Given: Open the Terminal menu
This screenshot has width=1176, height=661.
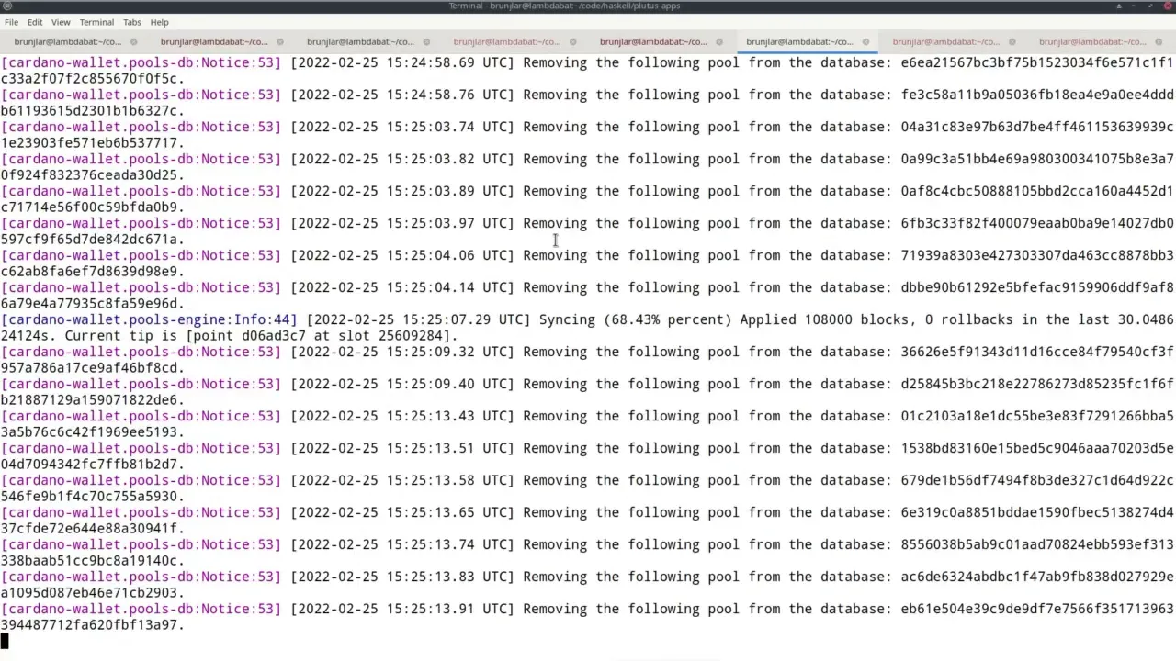Looking at the screenshot, I should click(96, 22).
